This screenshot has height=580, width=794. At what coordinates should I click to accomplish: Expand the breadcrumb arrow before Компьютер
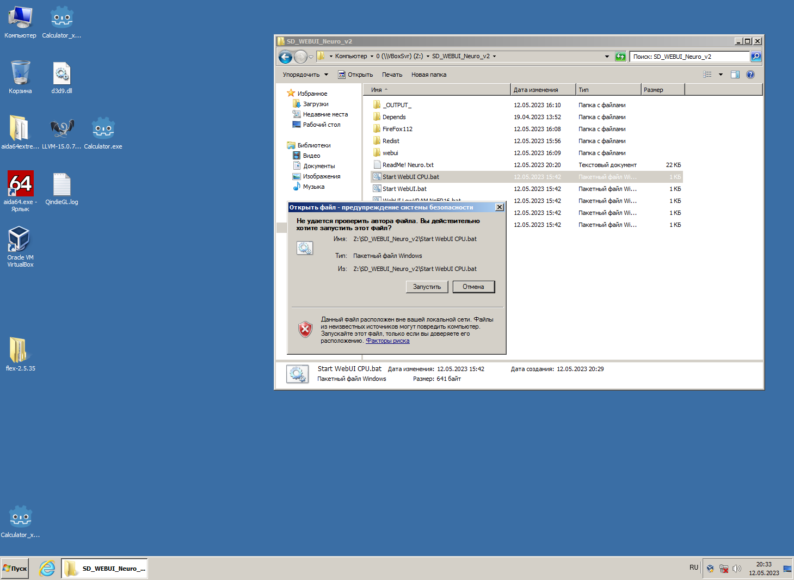pos(331,56)
